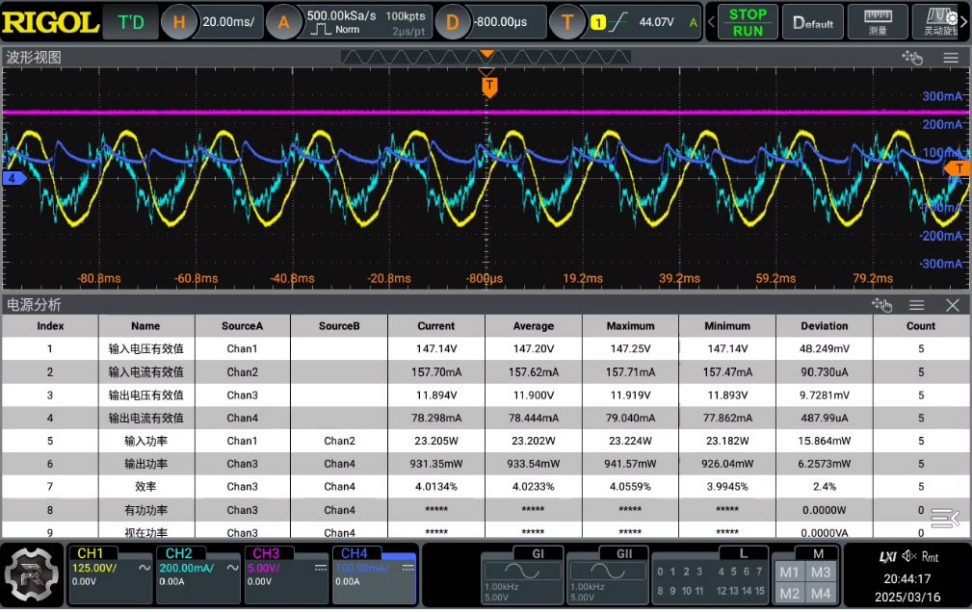Open the 500.00kSa/s acquisition settings
The image size is (972, 612).
coord(366,22)
